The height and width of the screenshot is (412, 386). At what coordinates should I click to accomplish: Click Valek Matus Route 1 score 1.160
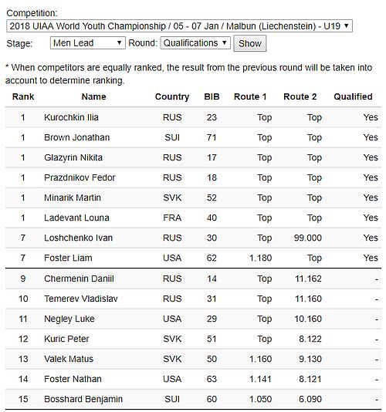[261, 359]
